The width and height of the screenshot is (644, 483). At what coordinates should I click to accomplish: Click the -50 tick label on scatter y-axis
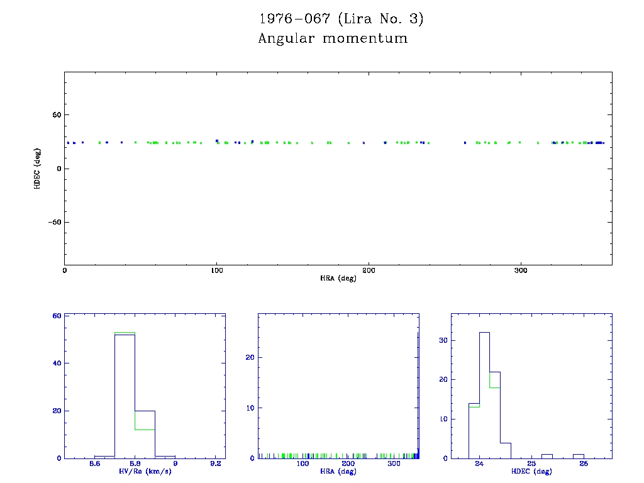(52, 222)
